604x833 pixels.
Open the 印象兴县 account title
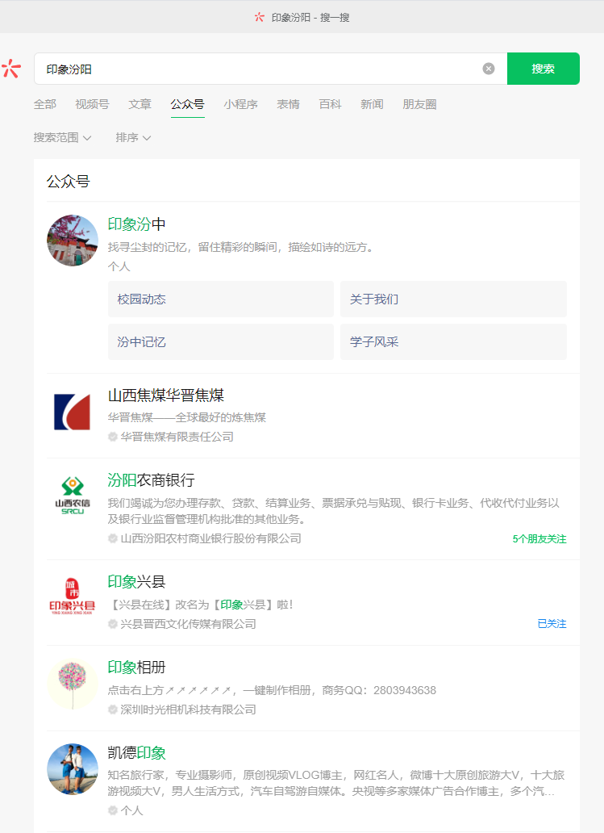(x=136, y=582)
